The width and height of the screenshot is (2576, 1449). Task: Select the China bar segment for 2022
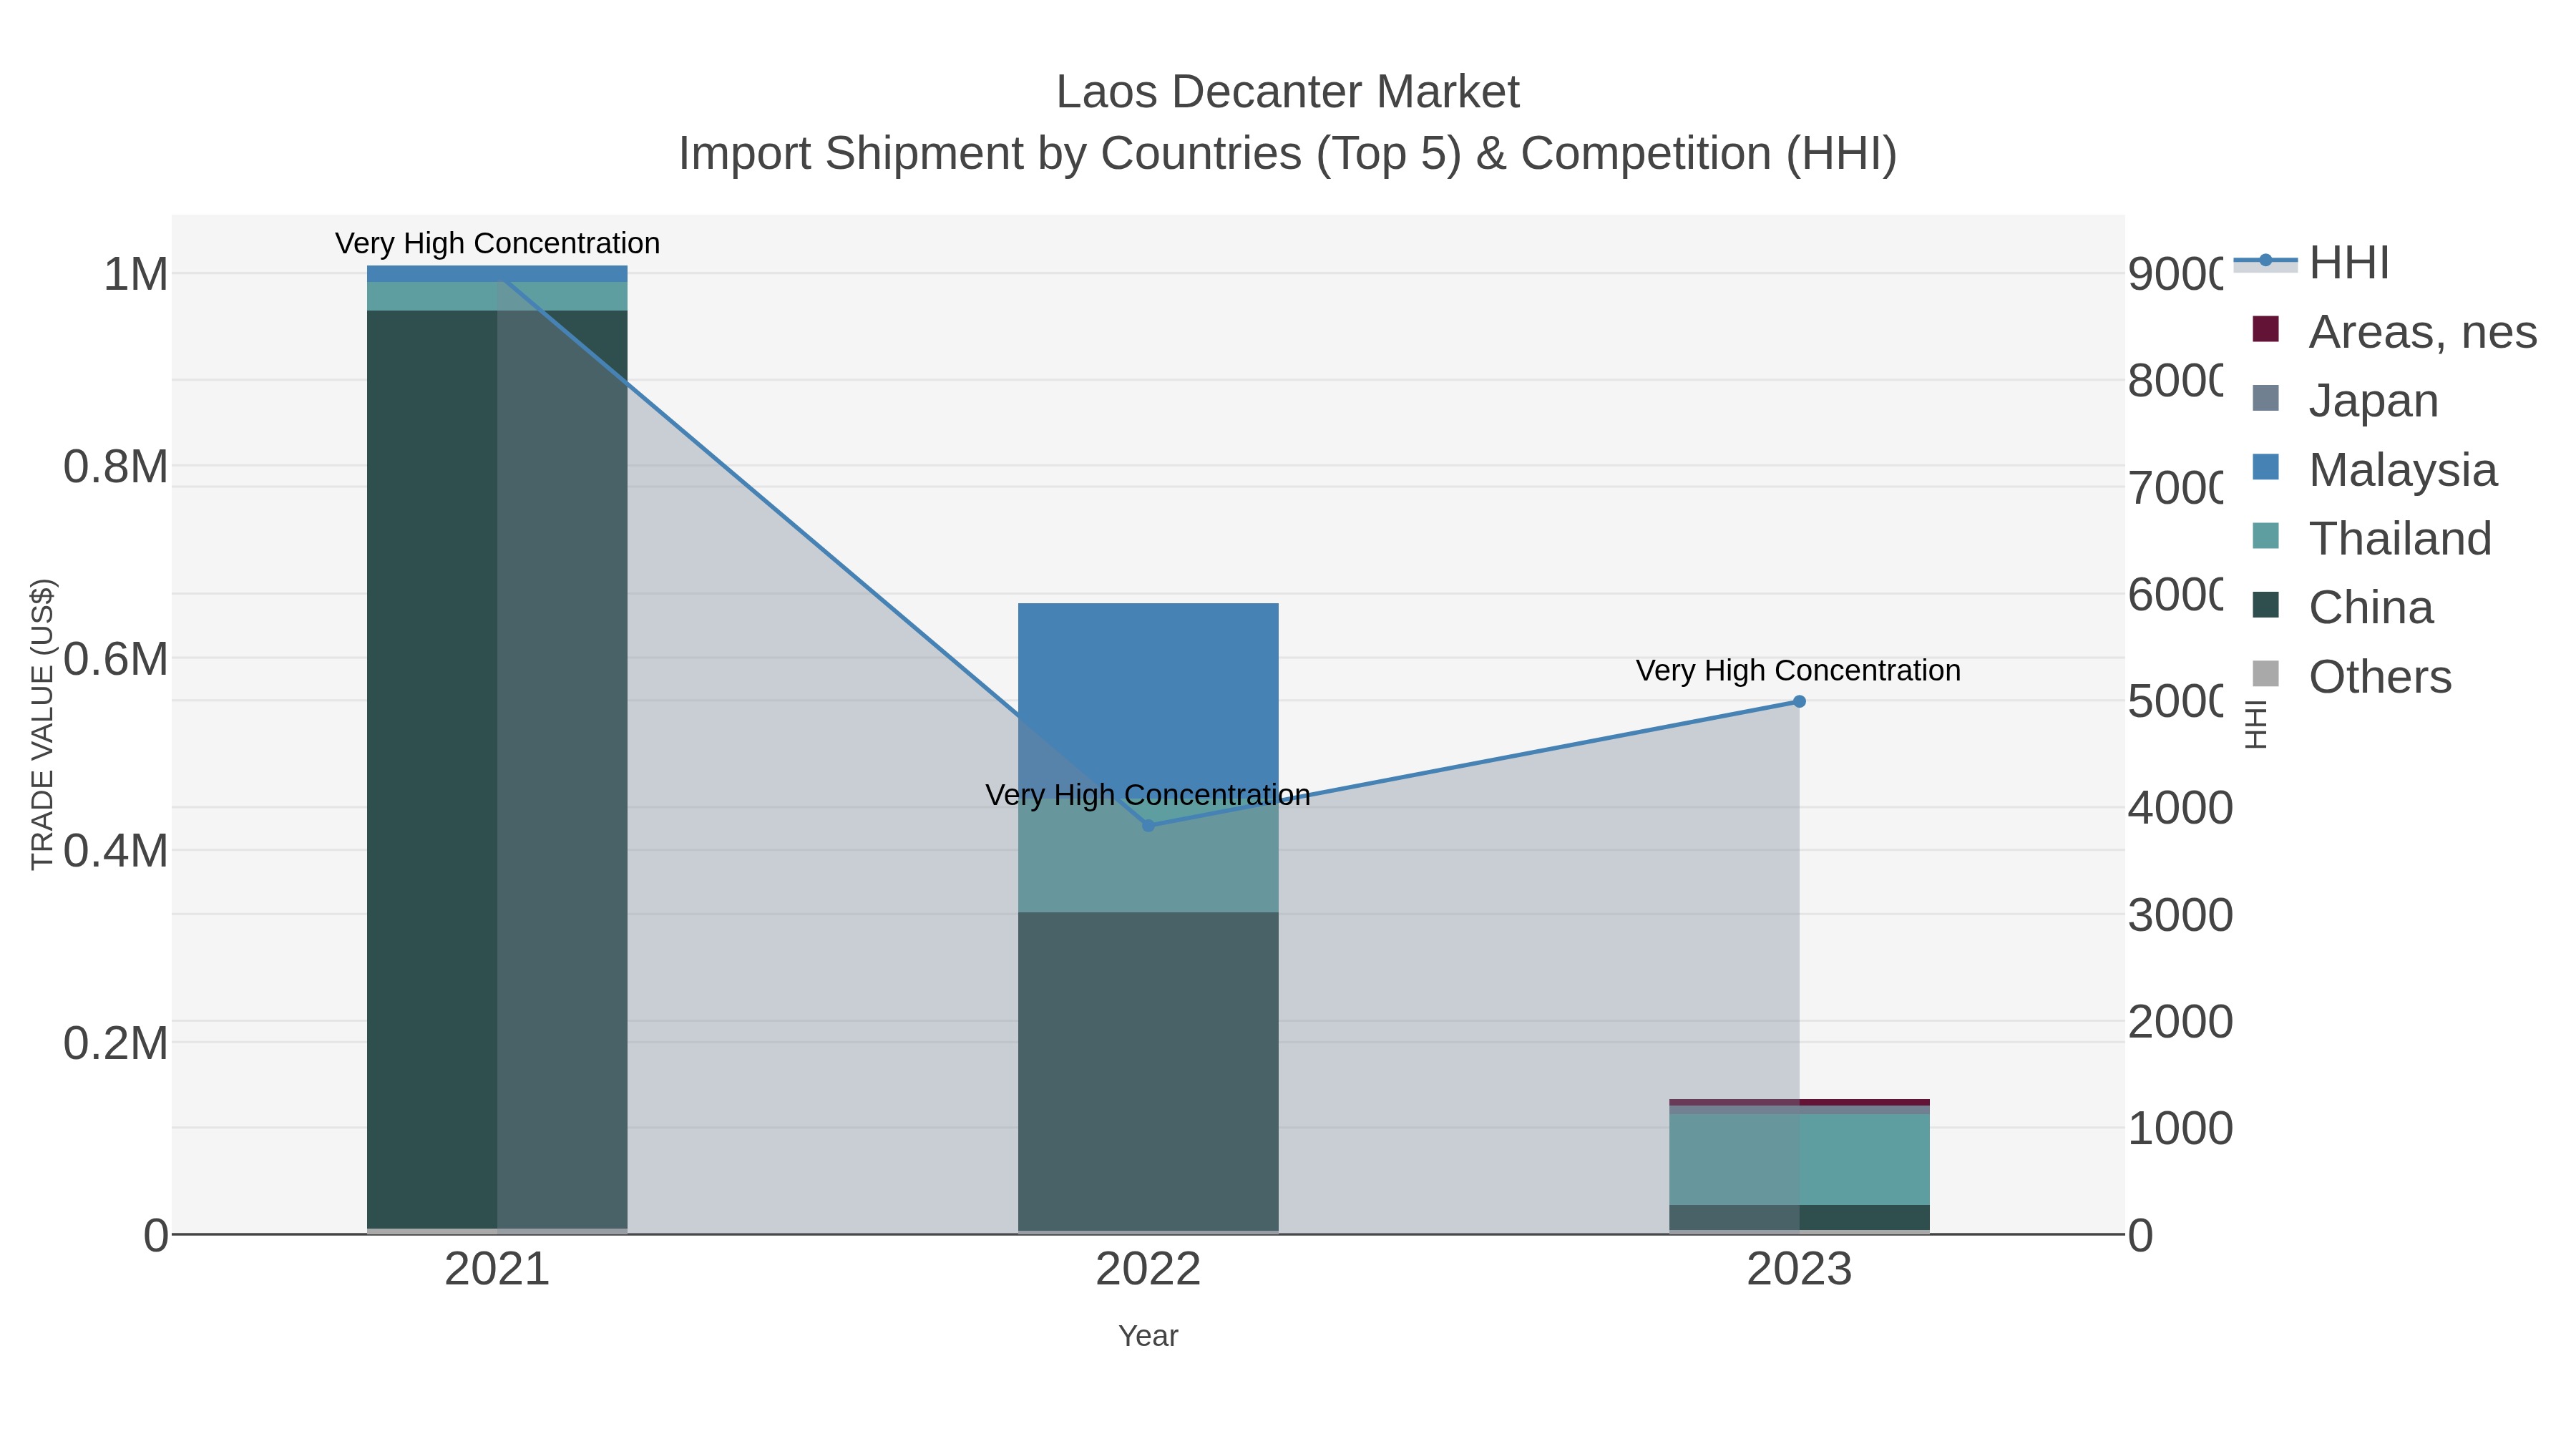[1148, 1071]
